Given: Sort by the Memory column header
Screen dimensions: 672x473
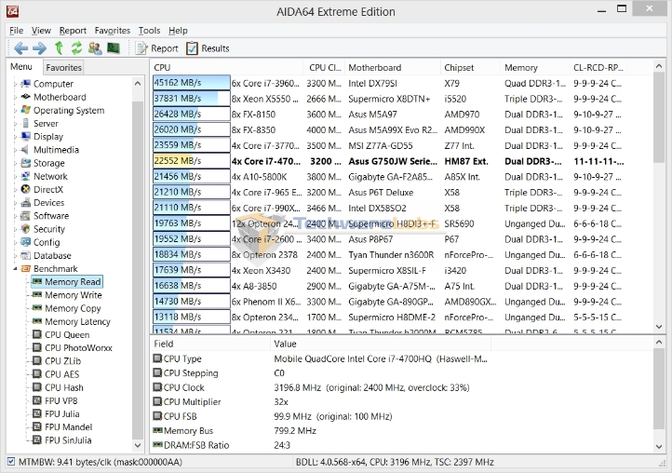Looking at the screenshot, I should [x=535, y=67].
